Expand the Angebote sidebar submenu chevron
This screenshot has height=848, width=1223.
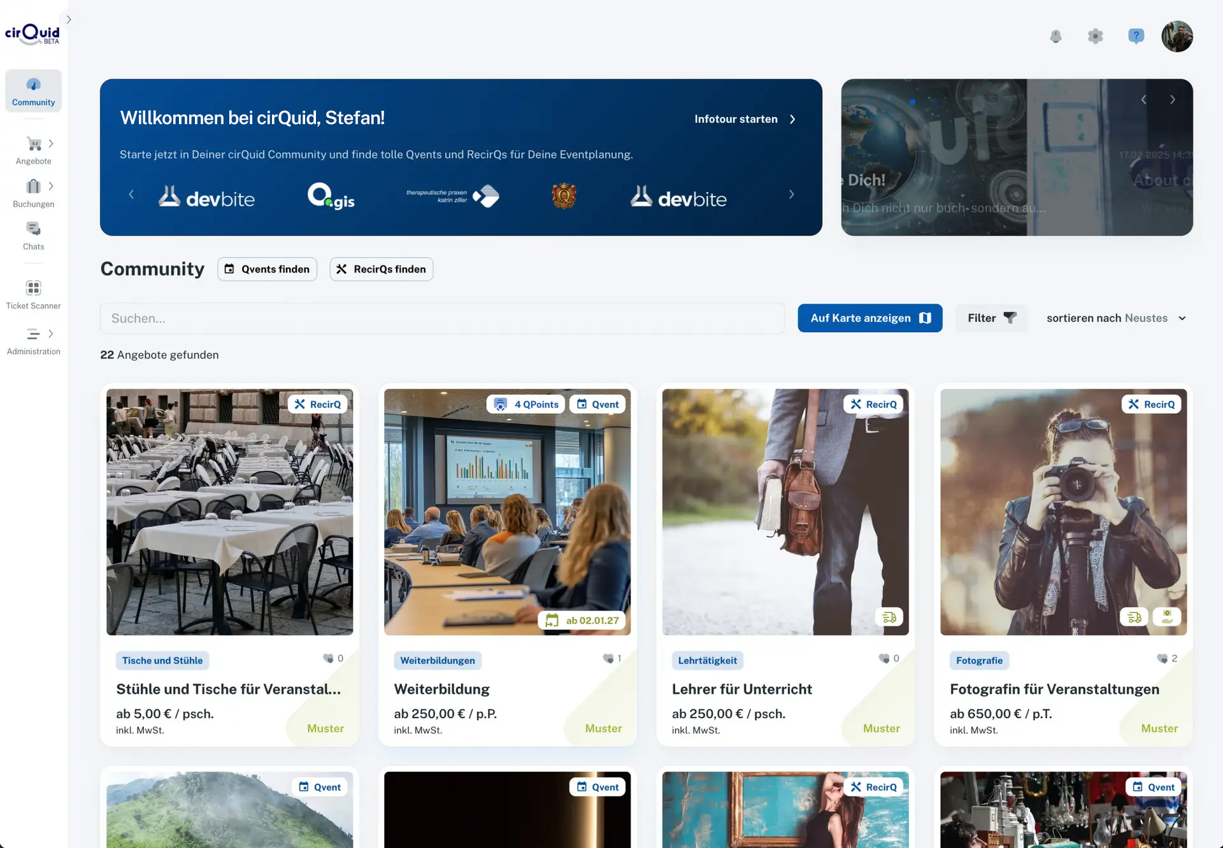[51, 144]
